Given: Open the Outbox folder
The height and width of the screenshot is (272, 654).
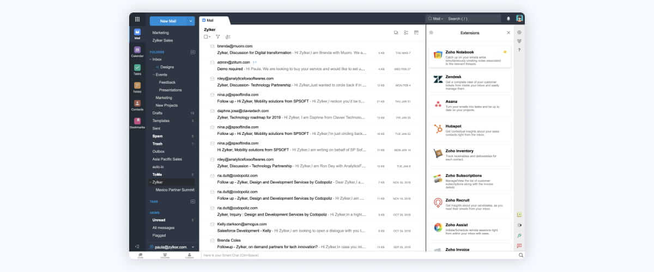Looking at the screenshot, I should point(159,151).
